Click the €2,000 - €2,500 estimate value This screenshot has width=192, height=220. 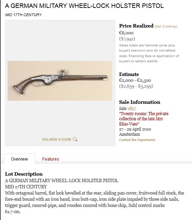pyautogui.click(x=135, y=80)
